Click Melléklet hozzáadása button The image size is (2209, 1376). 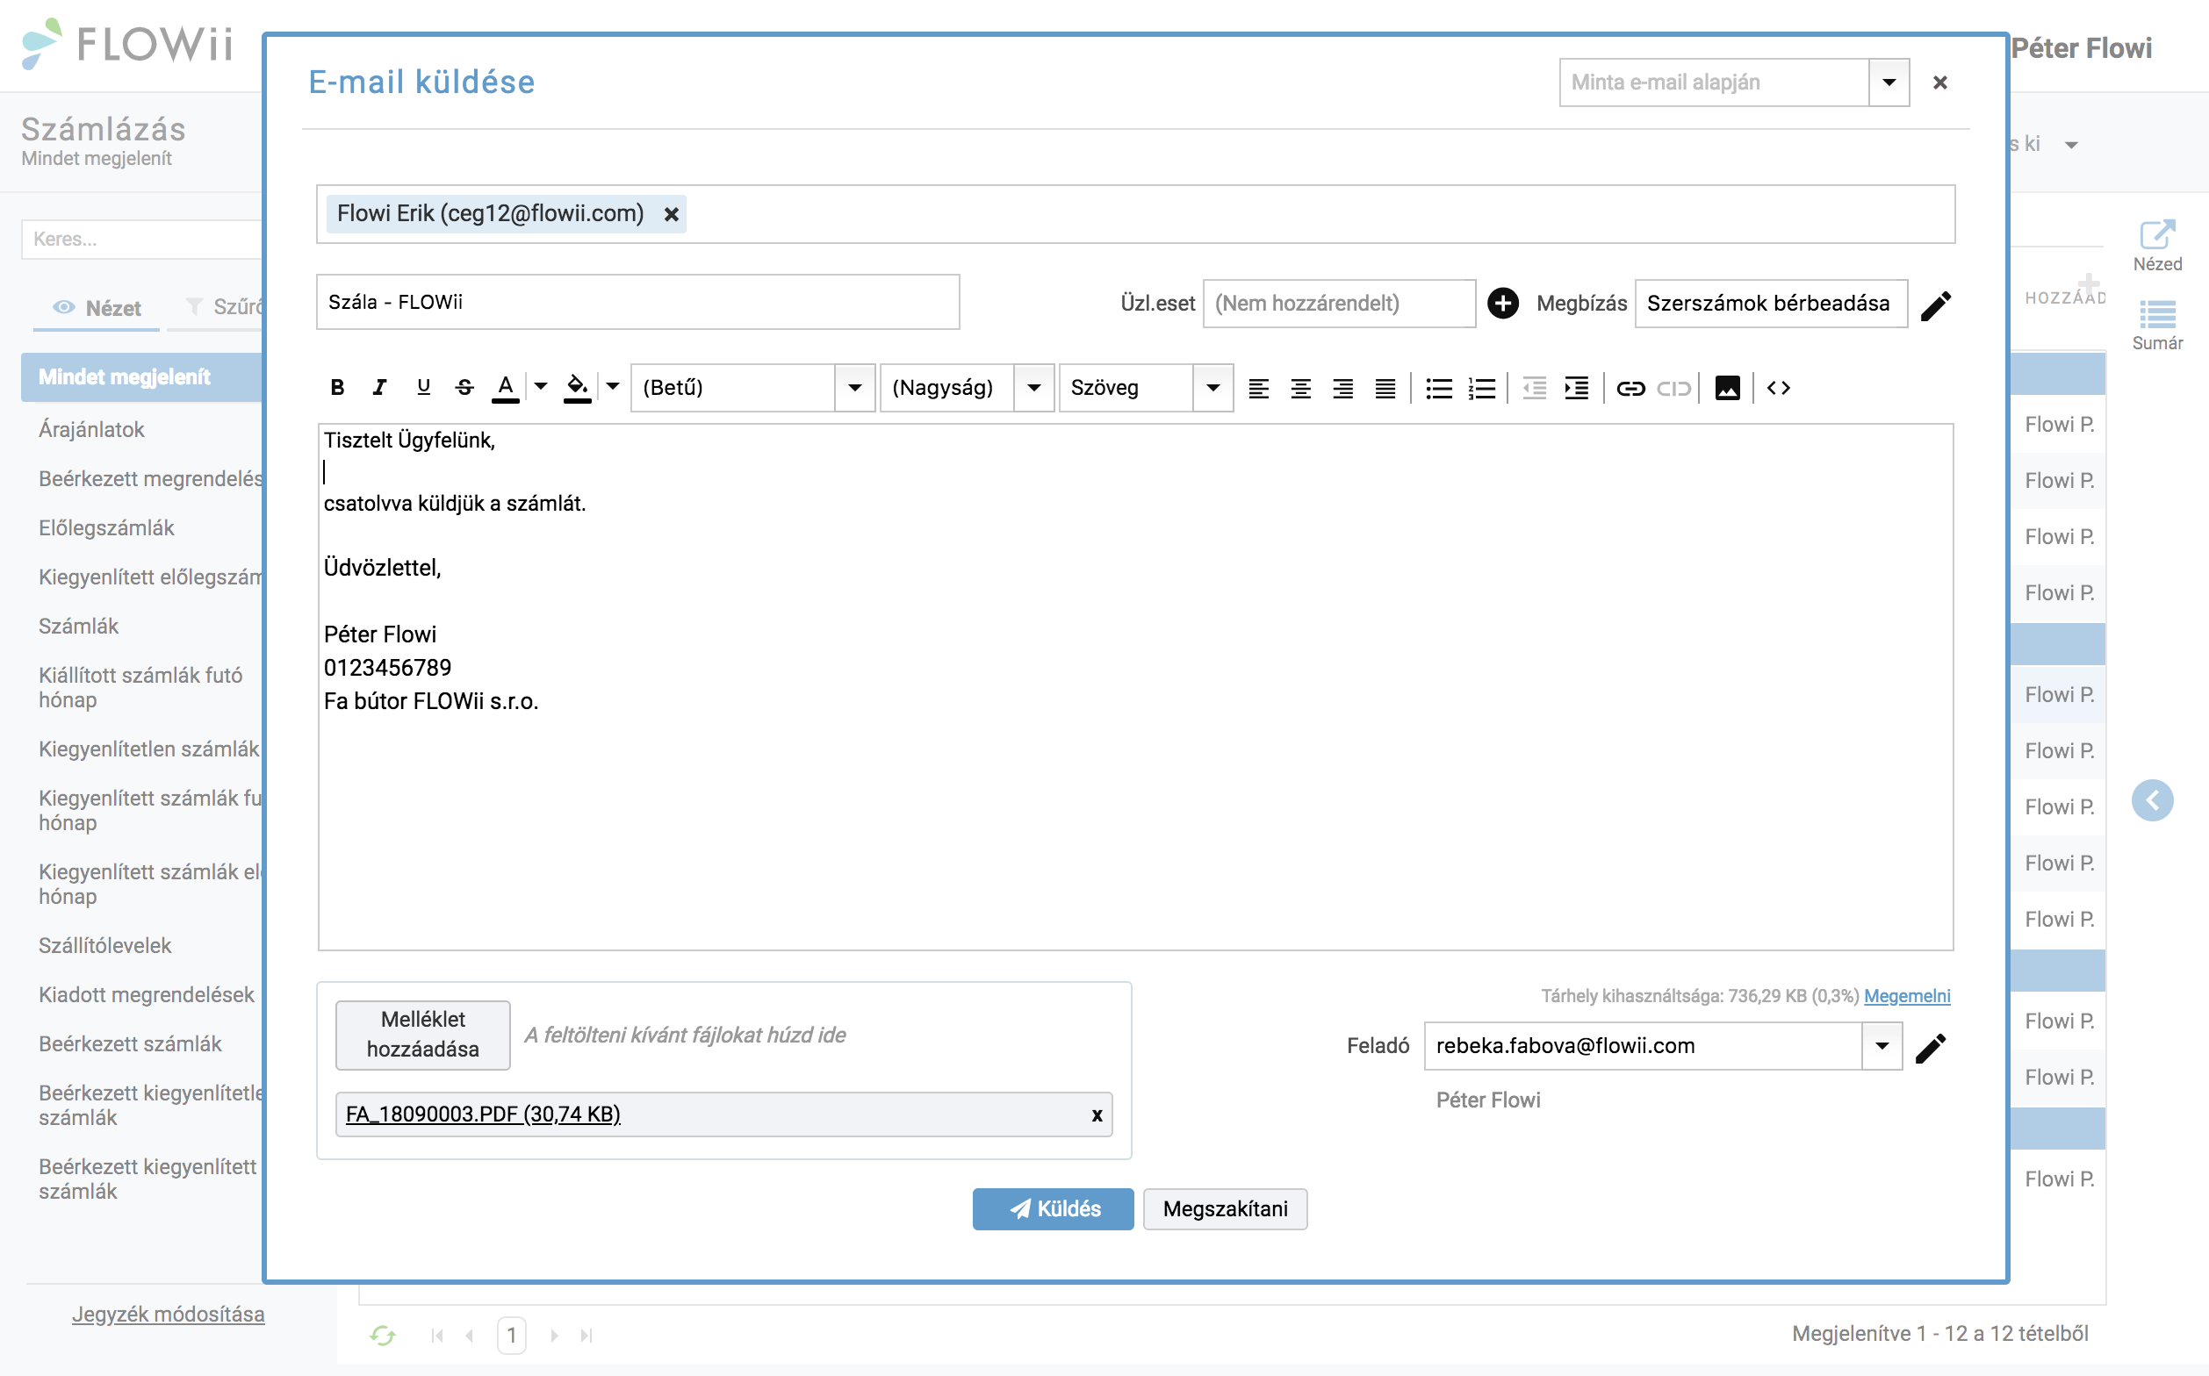pyautogui.click(x=422, y=1035)
